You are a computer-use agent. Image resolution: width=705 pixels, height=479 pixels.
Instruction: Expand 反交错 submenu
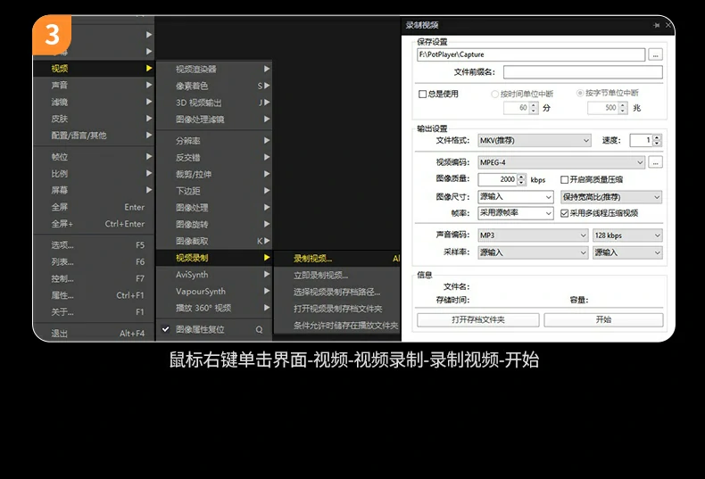tap(214, 157)
